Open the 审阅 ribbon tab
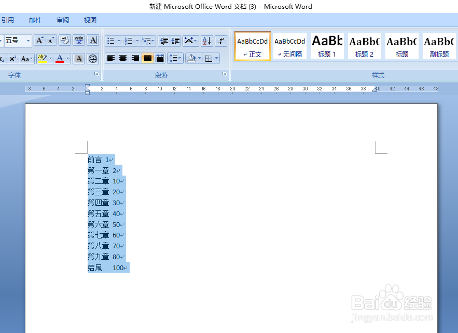 (x=63, y=20)
